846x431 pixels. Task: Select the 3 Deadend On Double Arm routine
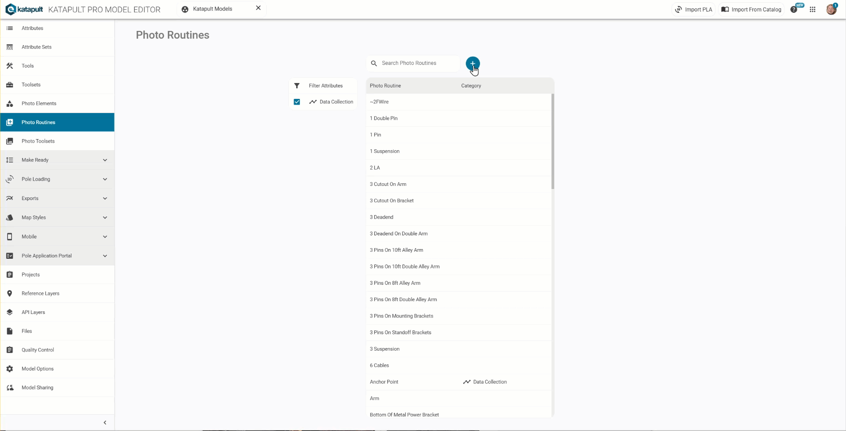coord(459,234)
